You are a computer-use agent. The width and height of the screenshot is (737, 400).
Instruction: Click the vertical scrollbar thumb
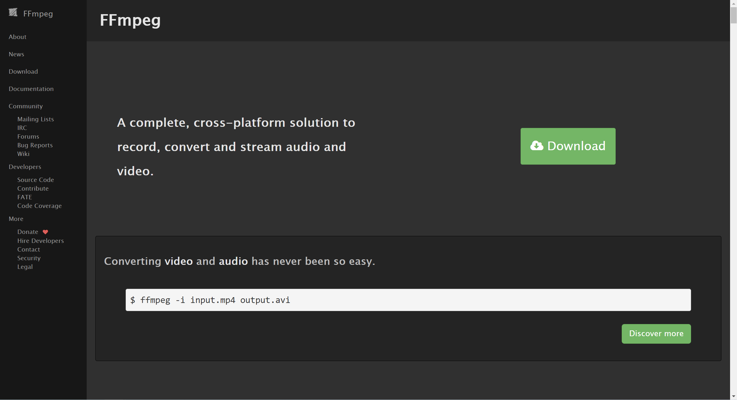[734, 15]
